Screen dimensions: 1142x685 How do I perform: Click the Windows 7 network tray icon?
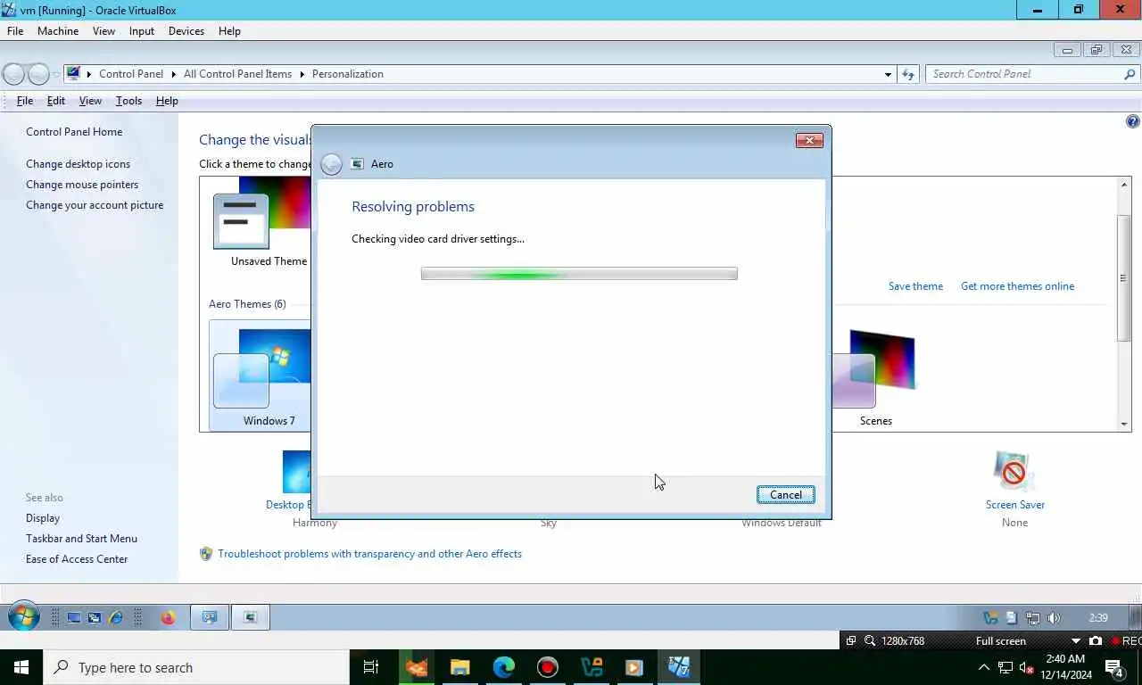(1033, 617)
